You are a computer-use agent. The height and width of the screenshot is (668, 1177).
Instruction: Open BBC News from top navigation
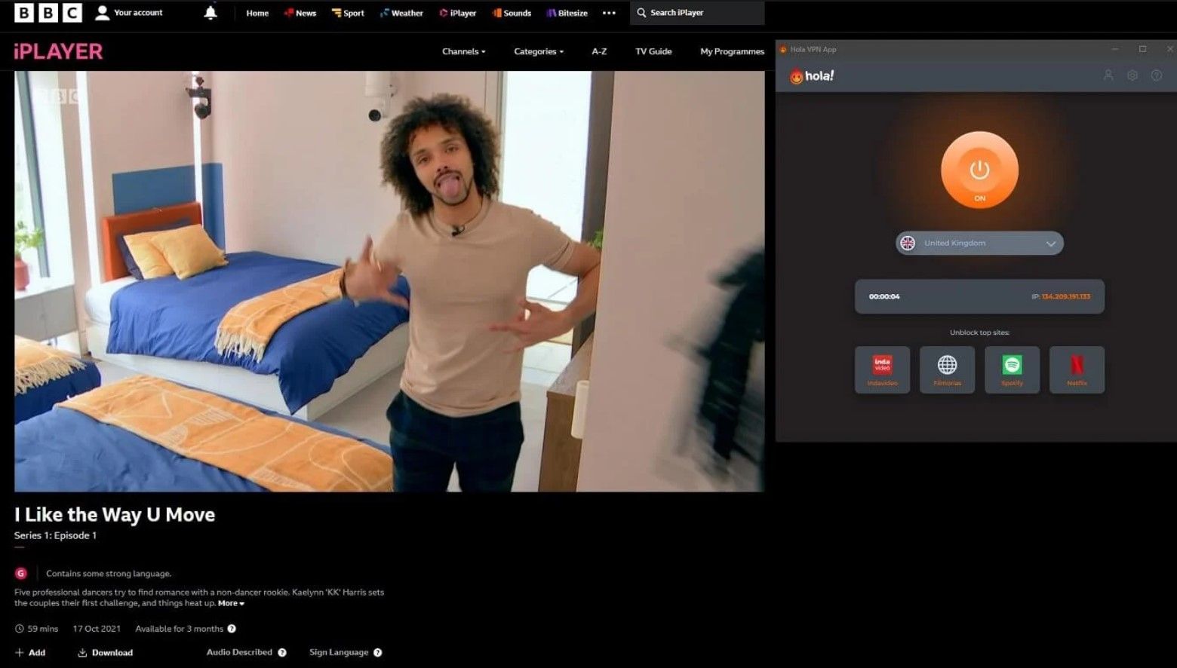click(300, 13)
